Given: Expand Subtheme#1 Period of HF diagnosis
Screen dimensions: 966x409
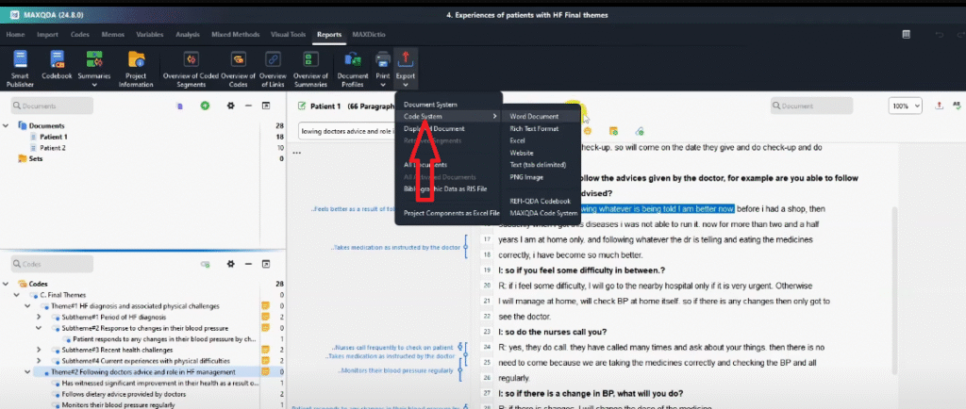Looking at the screenshot, I should 39,317.
